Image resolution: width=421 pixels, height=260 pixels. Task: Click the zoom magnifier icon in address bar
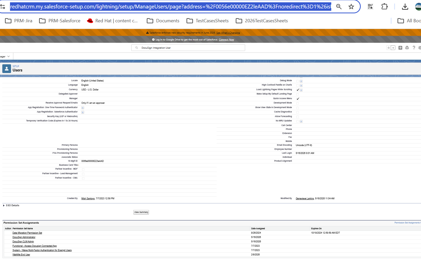pos(339,7)
